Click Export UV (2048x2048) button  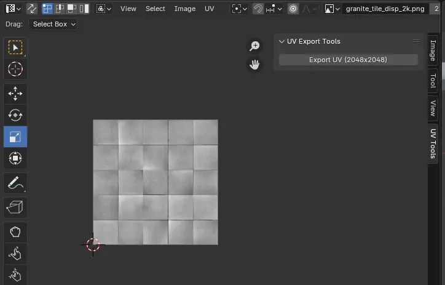coord(349,60)
